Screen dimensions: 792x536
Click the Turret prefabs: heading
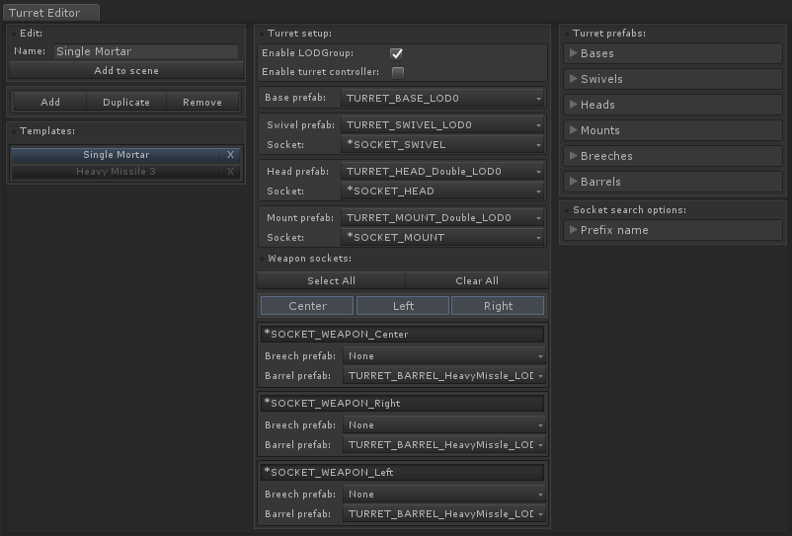click(609, 34)
